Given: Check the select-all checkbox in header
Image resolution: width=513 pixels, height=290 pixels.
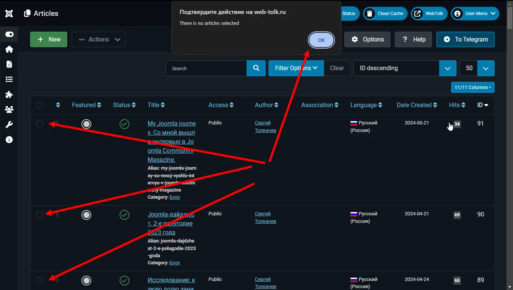Looking at the screenshot, I should point(40,105).
